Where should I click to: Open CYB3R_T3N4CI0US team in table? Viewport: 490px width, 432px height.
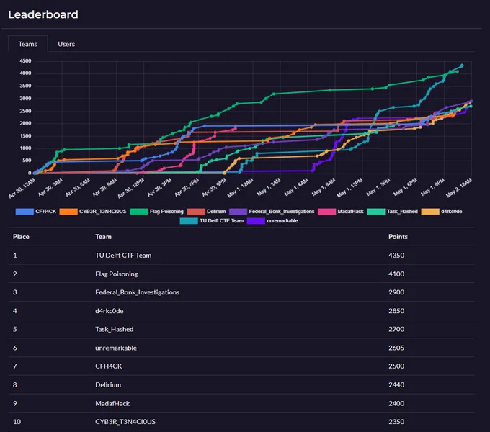[x=125, y=422]
